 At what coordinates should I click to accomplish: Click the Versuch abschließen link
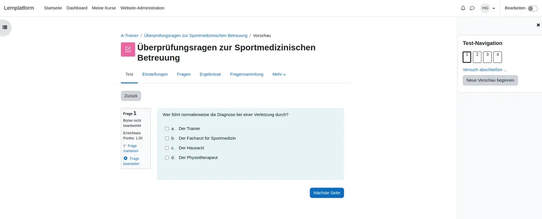(x=485, y=70)
